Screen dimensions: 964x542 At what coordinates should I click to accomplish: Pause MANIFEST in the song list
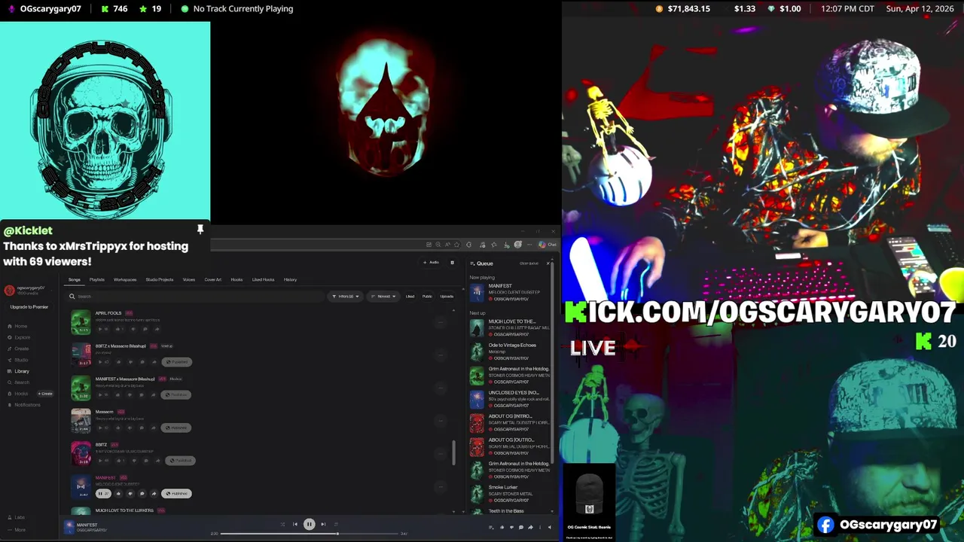click(102, 494)
